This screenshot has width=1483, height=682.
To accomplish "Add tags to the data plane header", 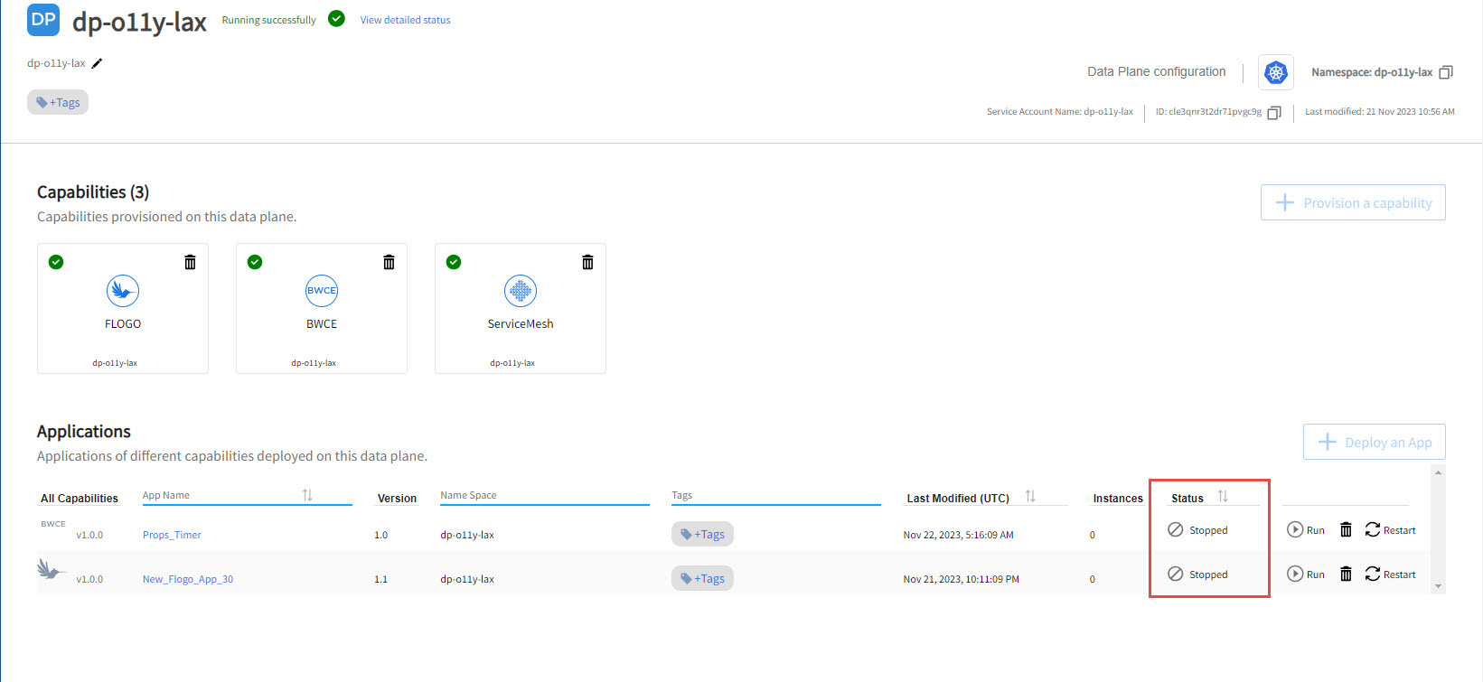I will coord(58,102).
